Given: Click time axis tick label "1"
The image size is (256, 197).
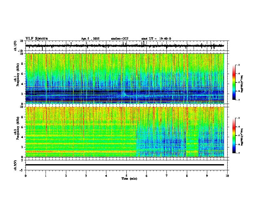Looking at the screenshot, I should point(46,176).
